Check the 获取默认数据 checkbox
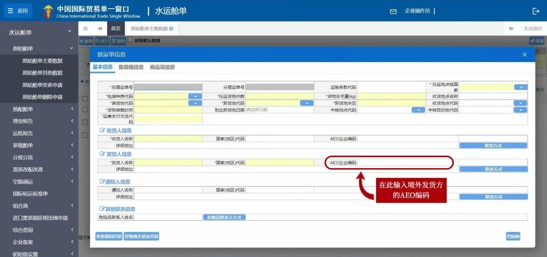547x257 pixels. click(130, 39)
